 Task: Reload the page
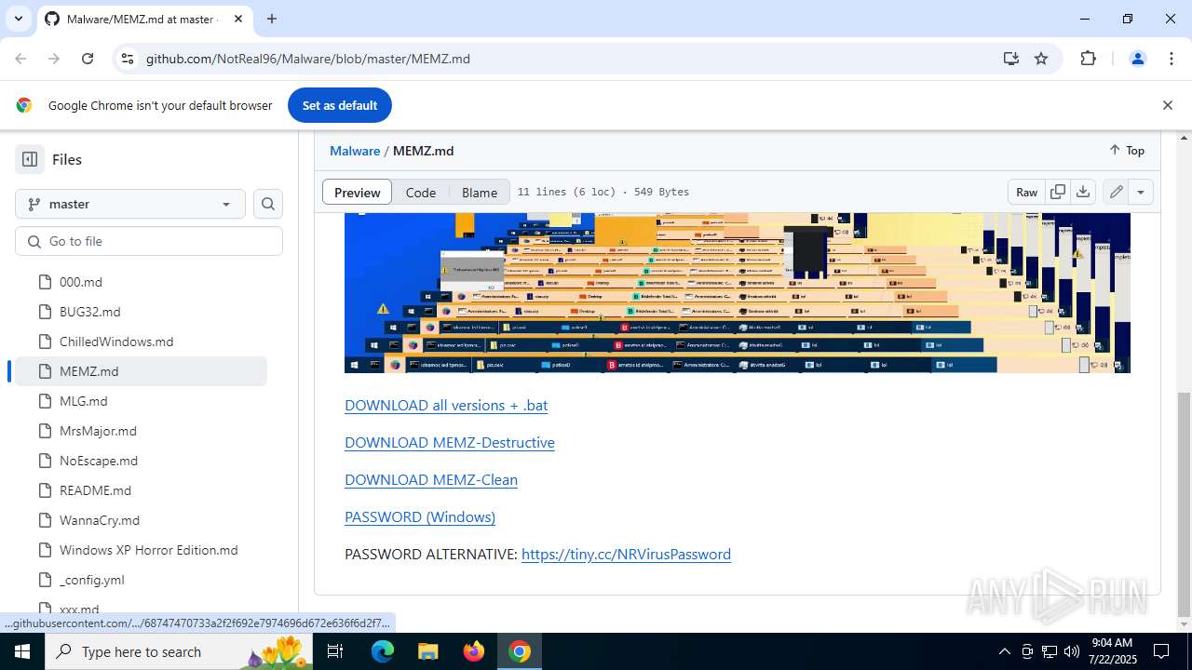(88, 59)
